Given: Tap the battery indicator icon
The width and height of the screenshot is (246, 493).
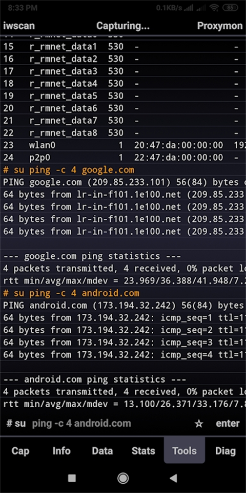Looking at the screenshot, I should (x=230, y=8).
